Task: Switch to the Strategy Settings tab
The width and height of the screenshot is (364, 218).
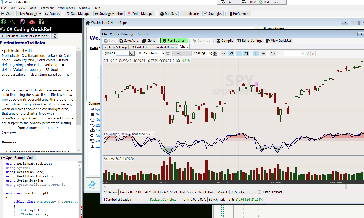Action: 116,47
